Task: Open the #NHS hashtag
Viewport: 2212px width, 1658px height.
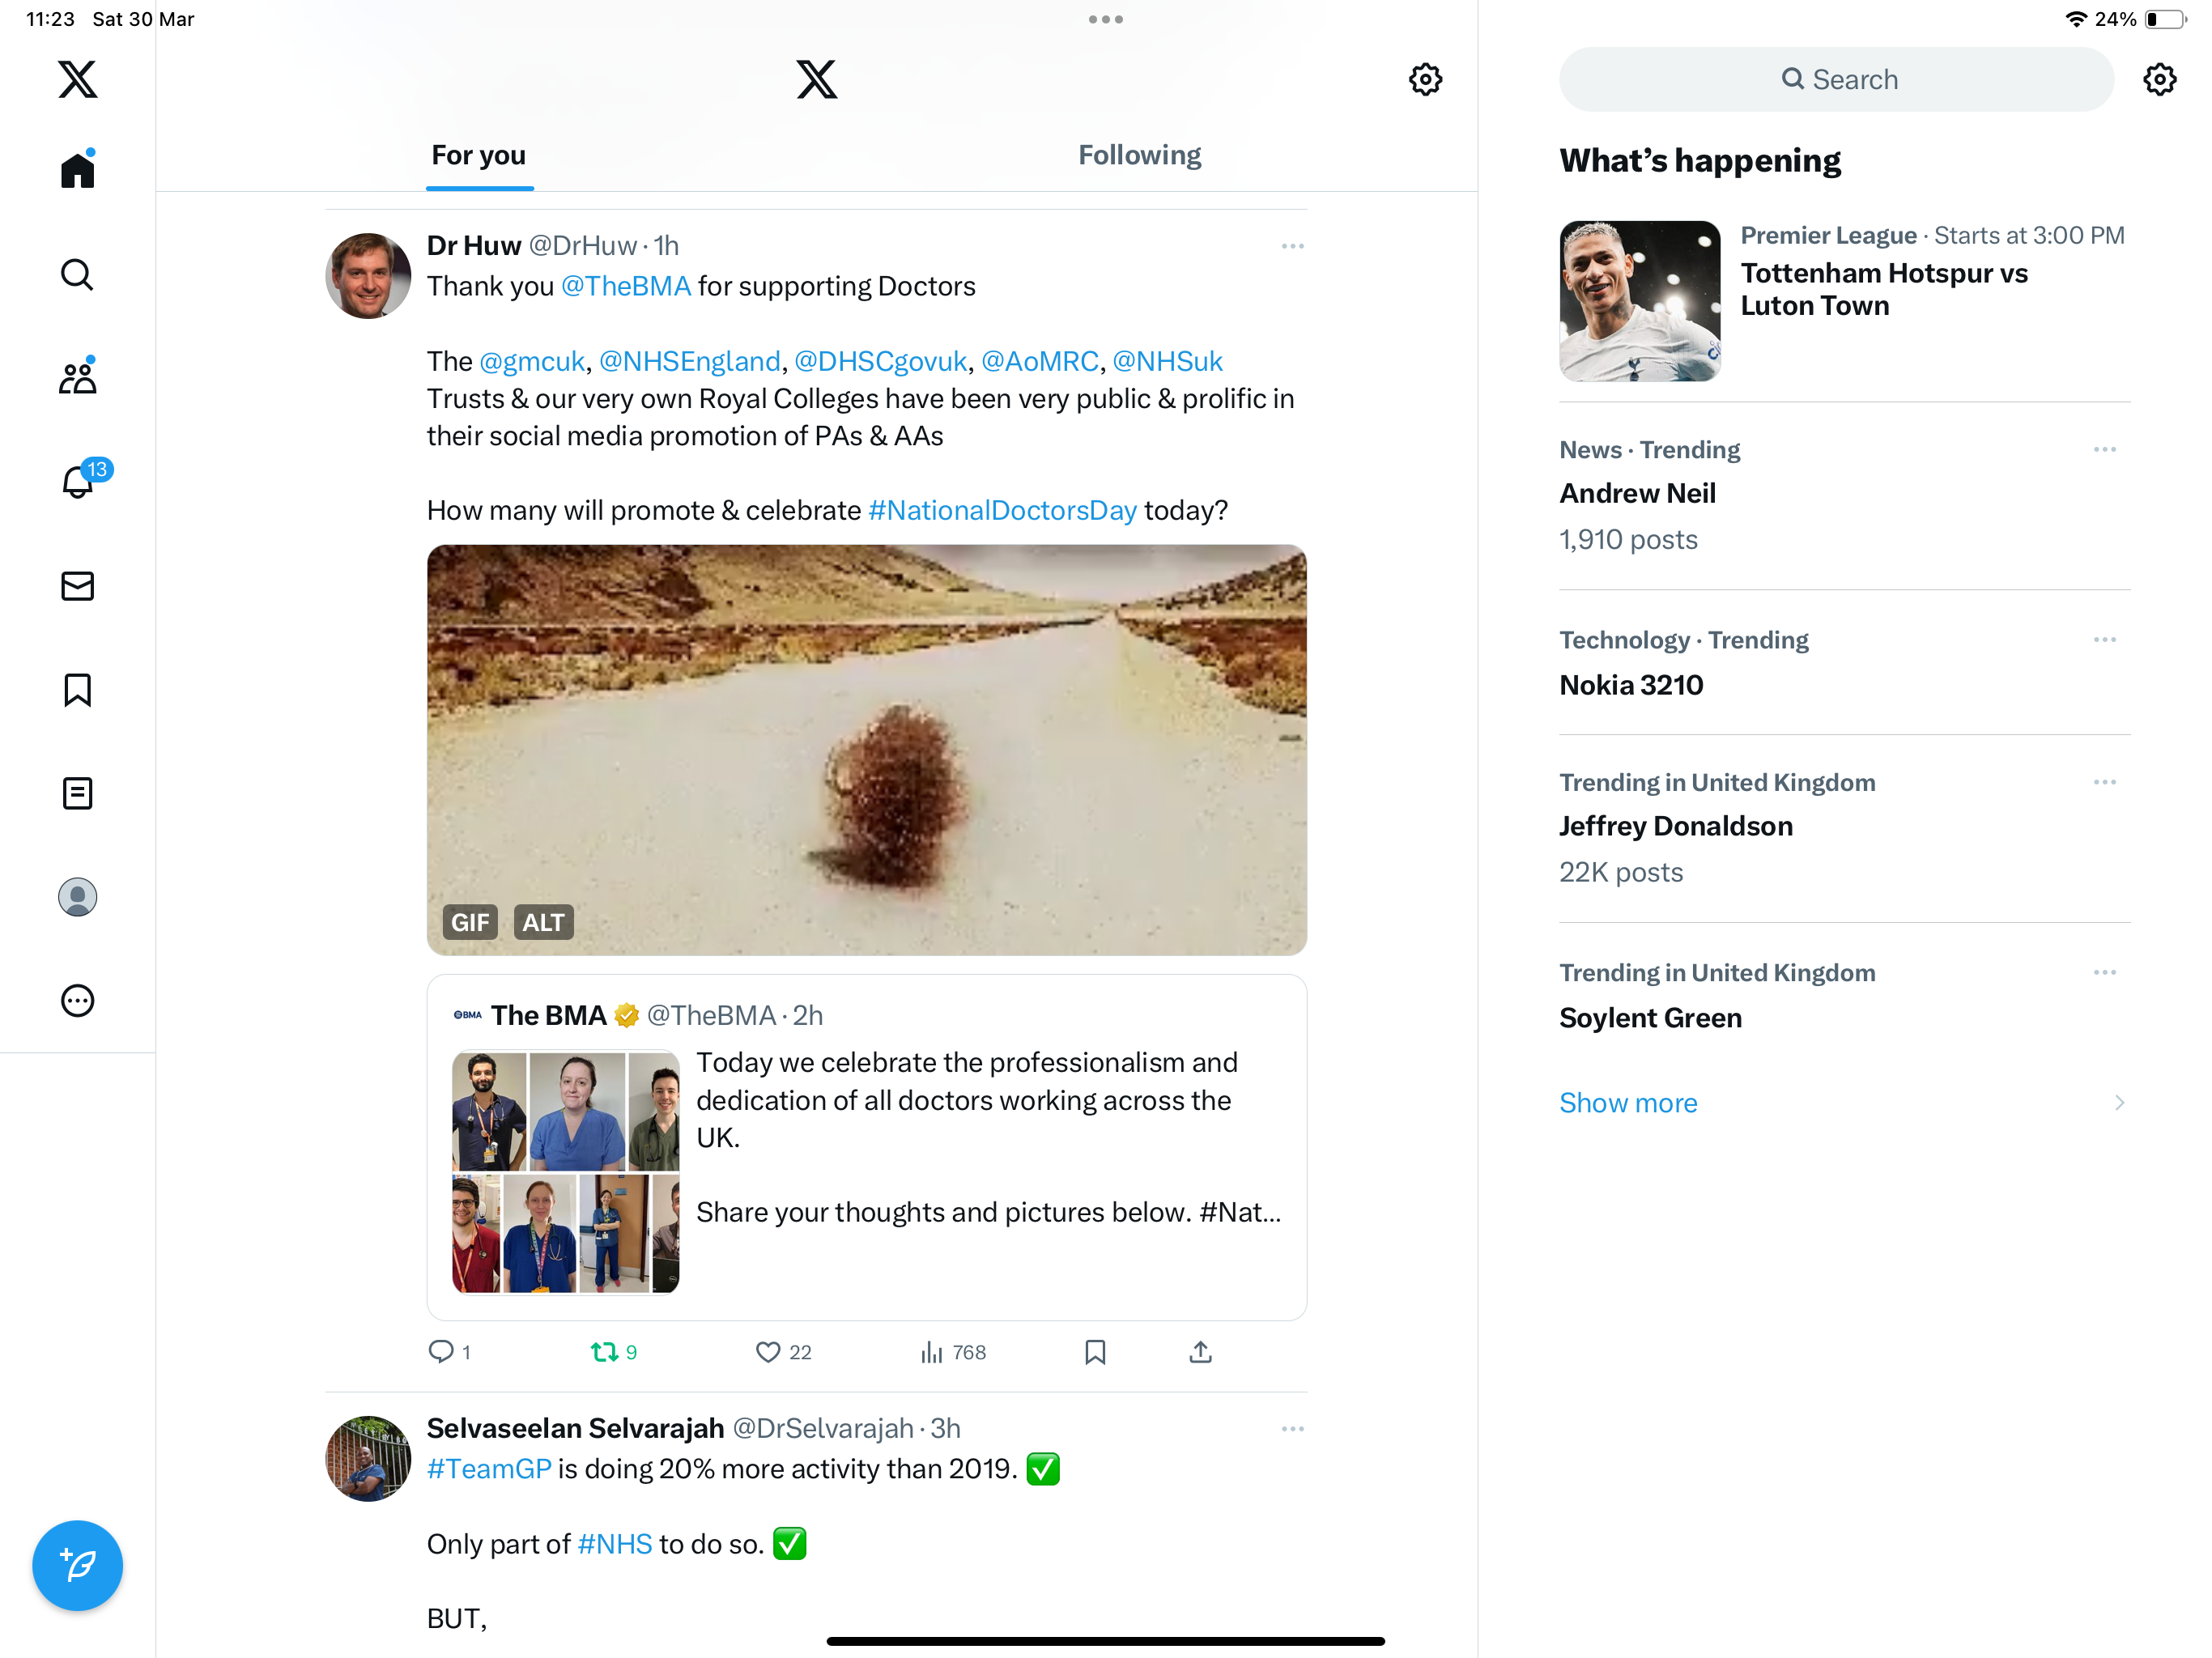Action: coord(614,1544)
